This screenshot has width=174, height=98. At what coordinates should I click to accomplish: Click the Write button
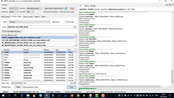click(x=72, y=87)
